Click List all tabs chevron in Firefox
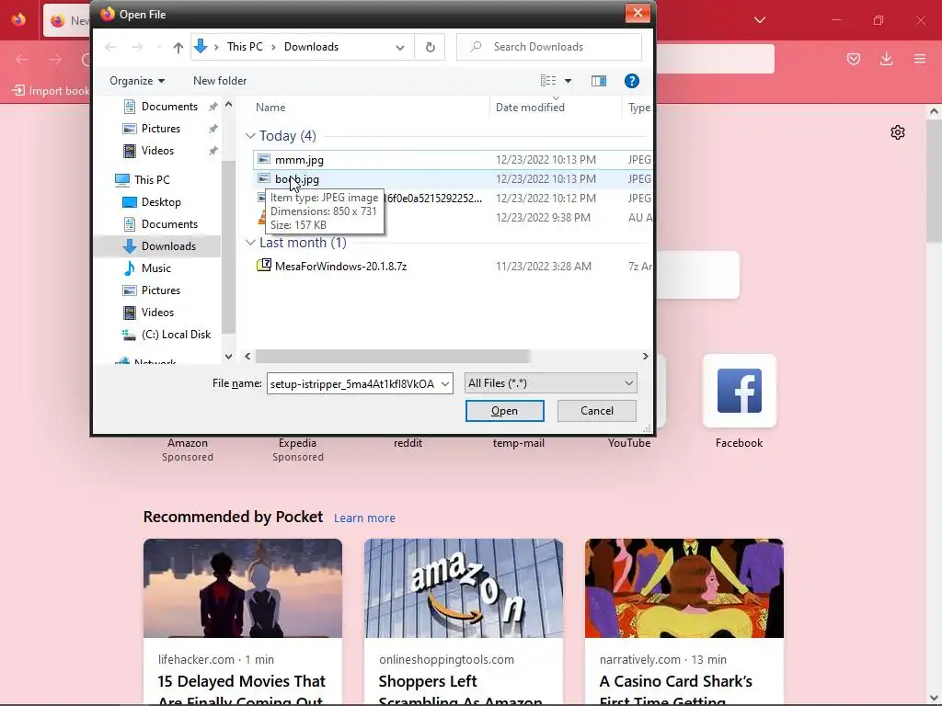The width and height of the screenshot is (942, 706). [x=760, y=20]
